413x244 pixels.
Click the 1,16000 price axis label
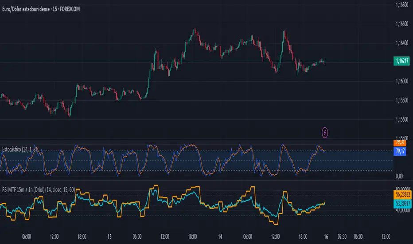pyautogui.click(x=402, y=81)
